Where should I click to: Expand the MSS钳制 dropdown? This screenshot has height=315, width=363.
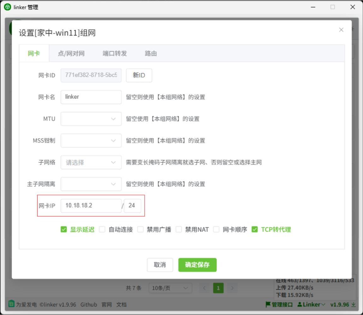[91, 140]
